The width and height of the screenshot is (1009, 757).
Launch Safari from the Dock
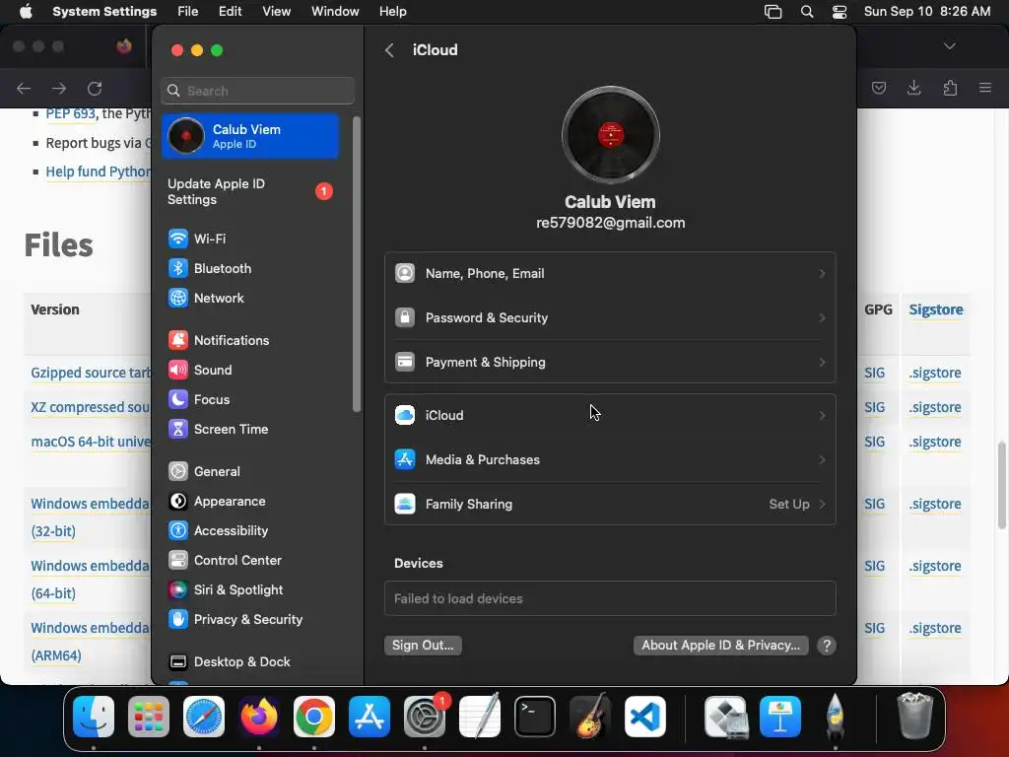(x=204, y=717)
